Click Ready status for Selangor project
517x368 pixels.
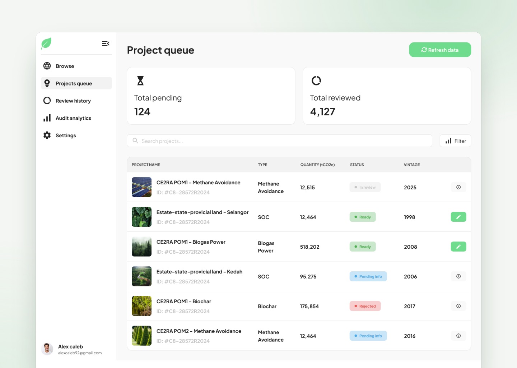[363, 217]
